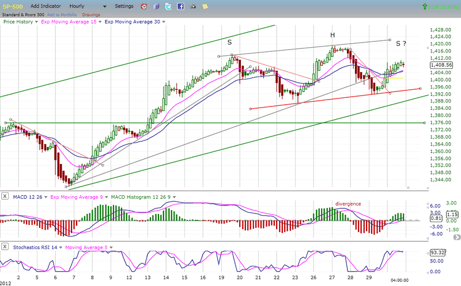The height and width of the screenshot is (286, 461).
Task: Expand the Price History options arrow
Action: point(35,21)
